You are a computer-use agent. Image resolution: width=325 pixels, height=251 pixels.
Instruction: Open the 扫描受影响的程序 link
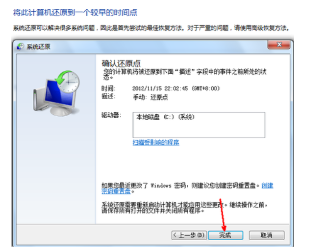pos(156,142)
